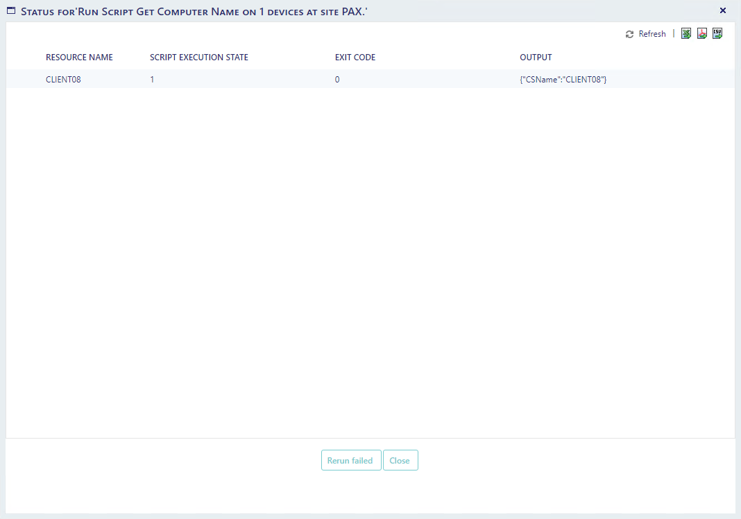The height and width of the screenshot is (519, 741).
Task: Select the CLIENT08 resource name cell
Action: [x=63, y=80]
